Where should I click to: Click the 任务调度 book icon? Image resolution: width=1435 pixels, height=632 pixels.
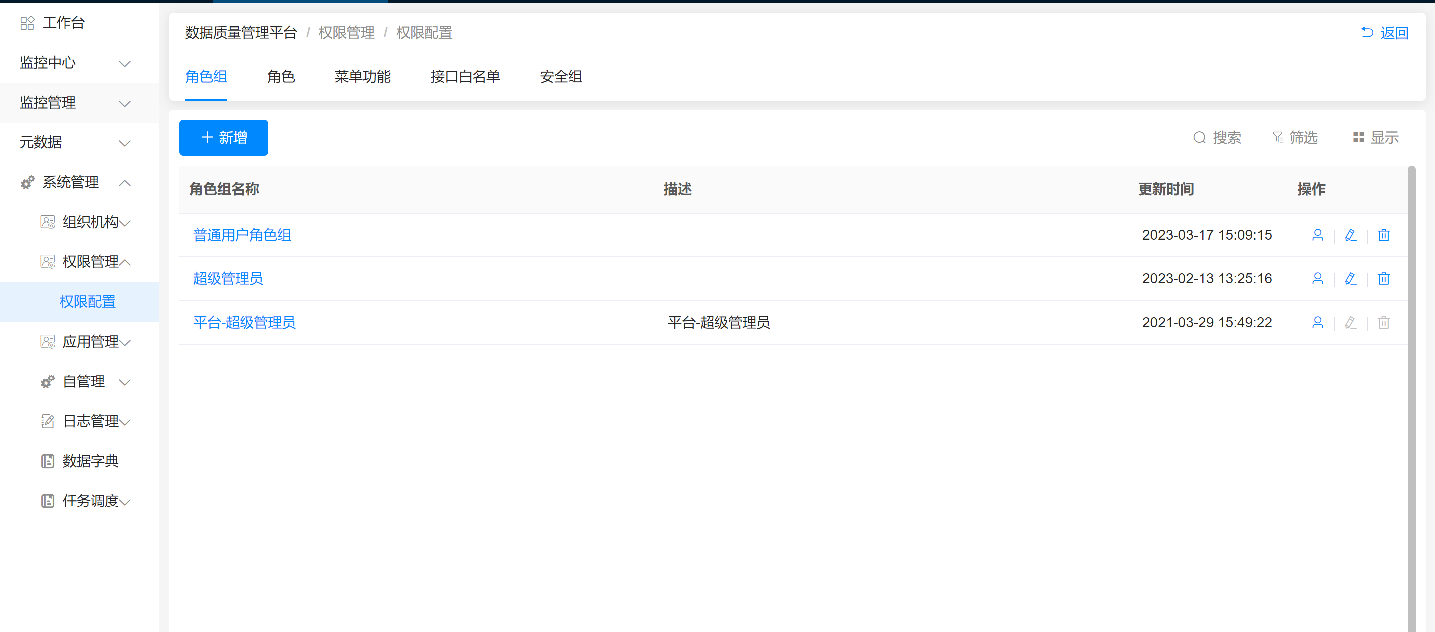click(x=48, y=501)
